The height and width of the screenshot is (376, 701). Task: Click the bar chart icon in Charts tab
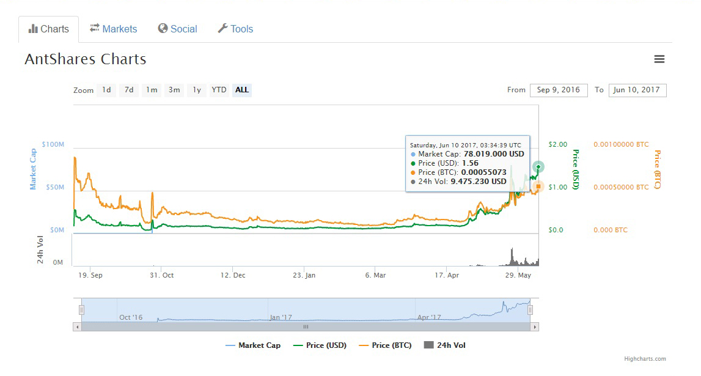(x=33, y=29)
